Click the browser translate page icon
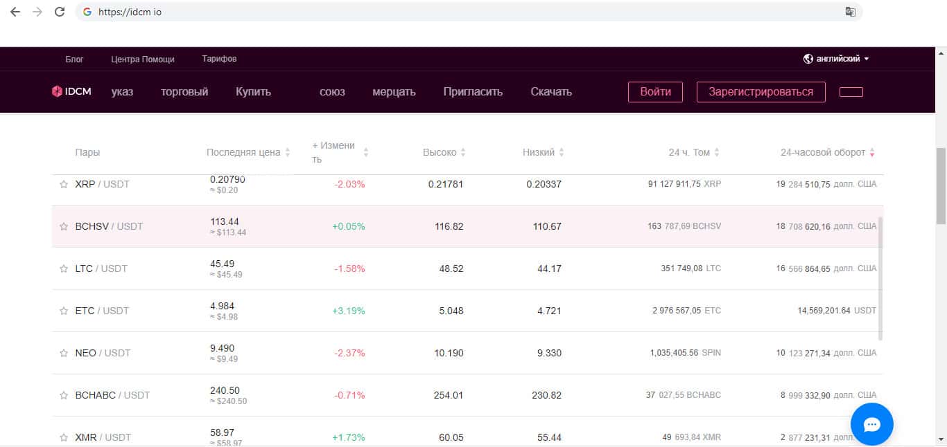Screen dimensions: 947x447 point(850,12)
